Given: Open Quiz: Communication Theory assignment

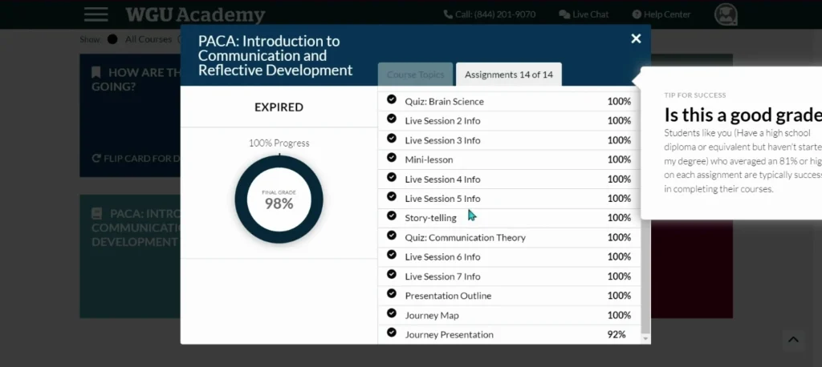Looking at the screenshot, I should pyautogui.click(x=465, y=237).
